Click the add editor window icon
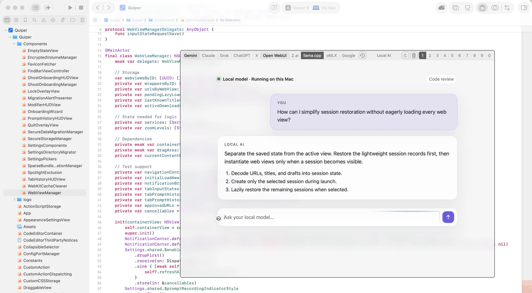 456,8
